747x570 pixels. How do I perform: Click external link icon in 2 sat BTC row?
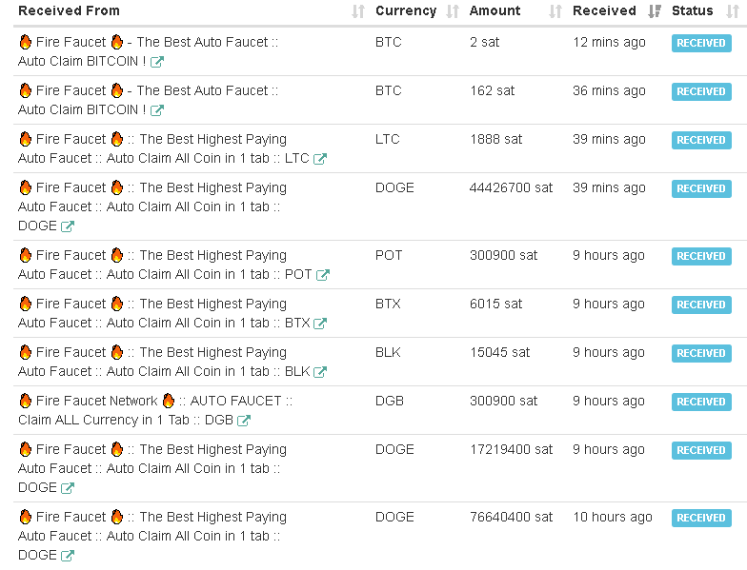(x=157, y=62)
